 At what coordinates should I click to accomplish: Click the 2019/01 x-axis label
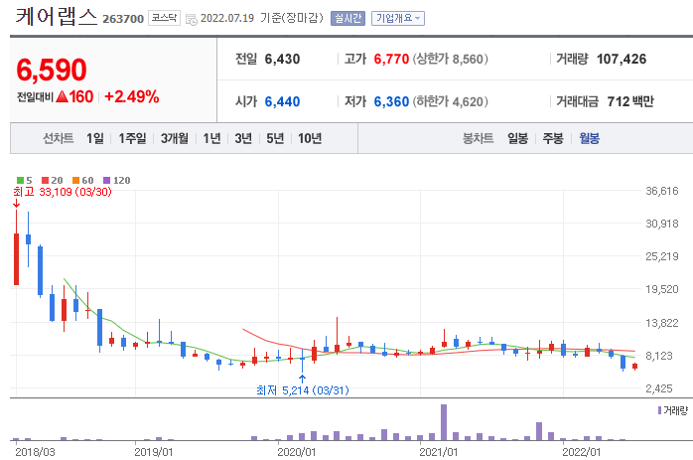[x=153, y=452]
